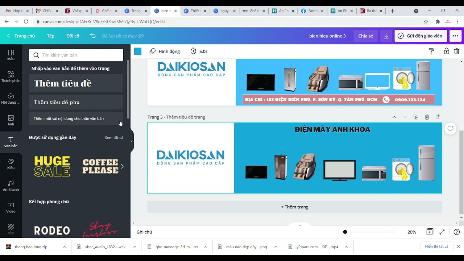Expand màu nào đẹp đây png options
The image size is (464, 261).
pos(275,247)
